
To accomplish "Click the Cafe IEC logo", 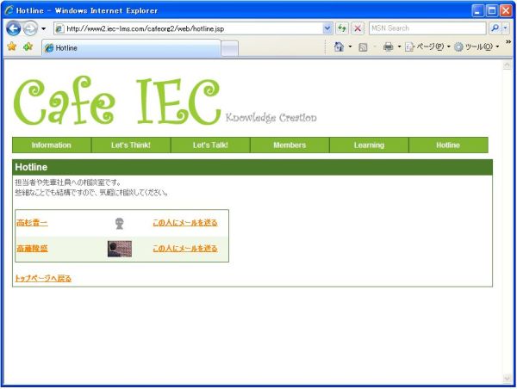I will coord(117,101).
